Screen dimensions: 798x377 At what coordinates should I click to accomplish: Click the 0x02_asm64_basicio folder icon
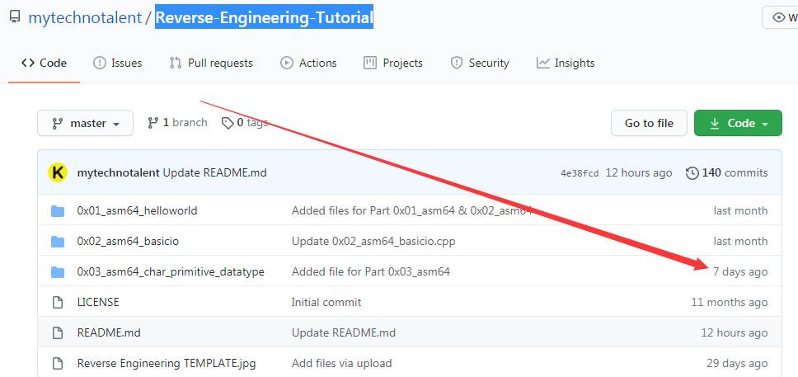coord(58,242)
